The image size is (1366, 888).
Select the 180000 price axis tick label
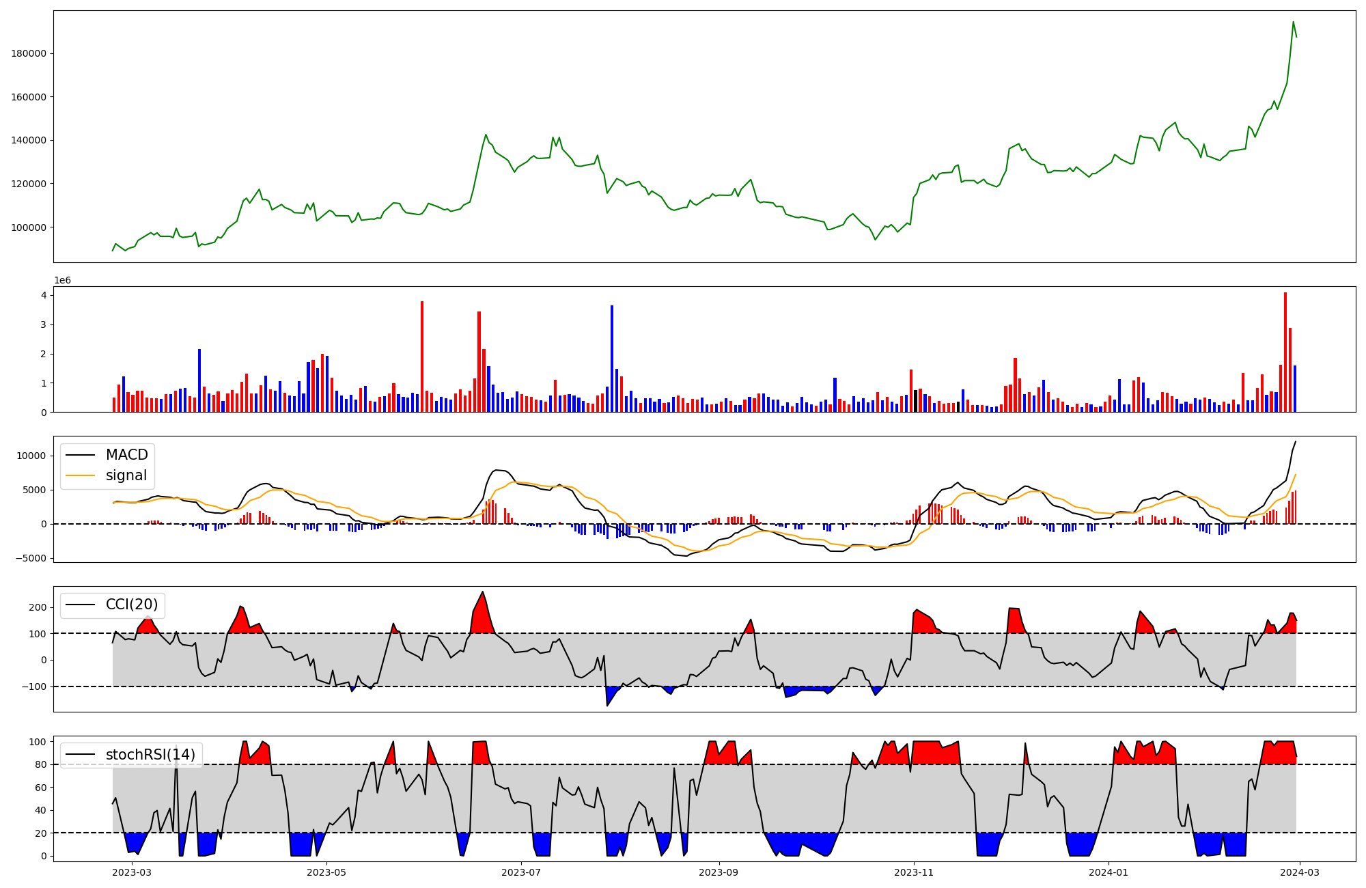29,53
